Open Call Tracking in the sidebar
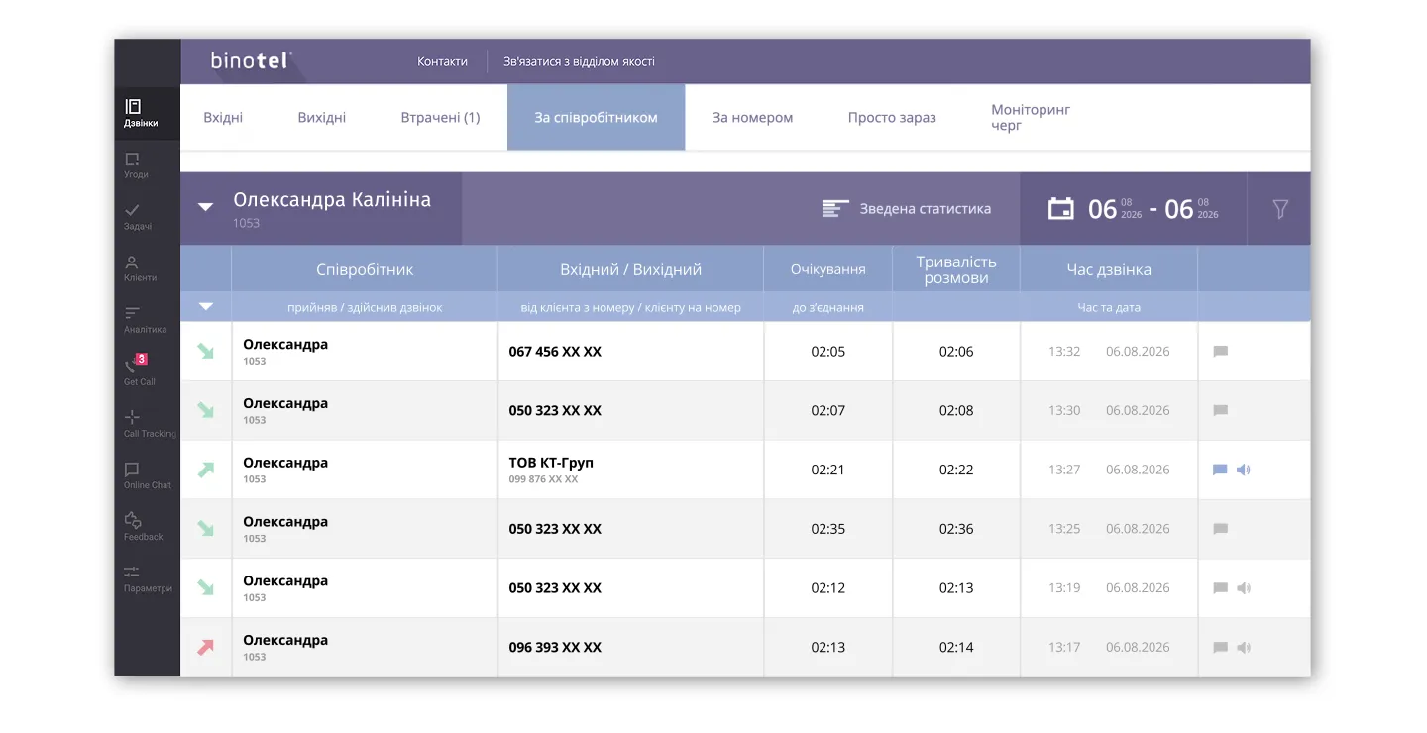The width and height of the screenshot is (1427, 733). coord(148,423)
